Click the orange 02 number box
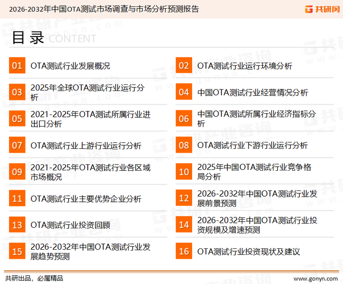 [x=184, y=65]
